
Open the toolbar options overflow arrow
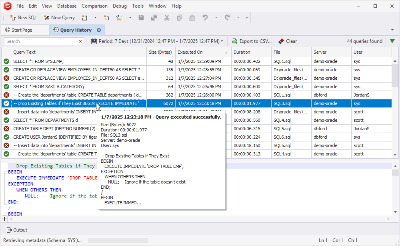coord(247,18)
